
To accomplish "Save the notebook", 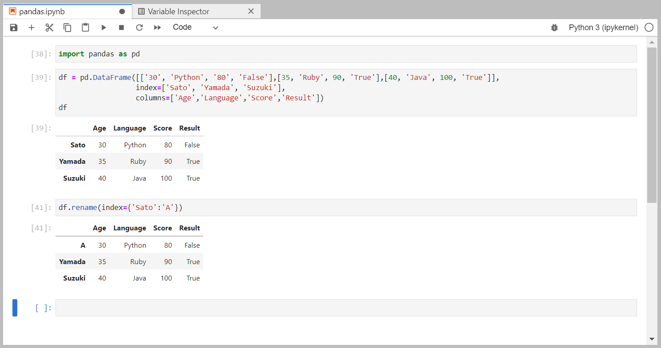I will [13, 27].
